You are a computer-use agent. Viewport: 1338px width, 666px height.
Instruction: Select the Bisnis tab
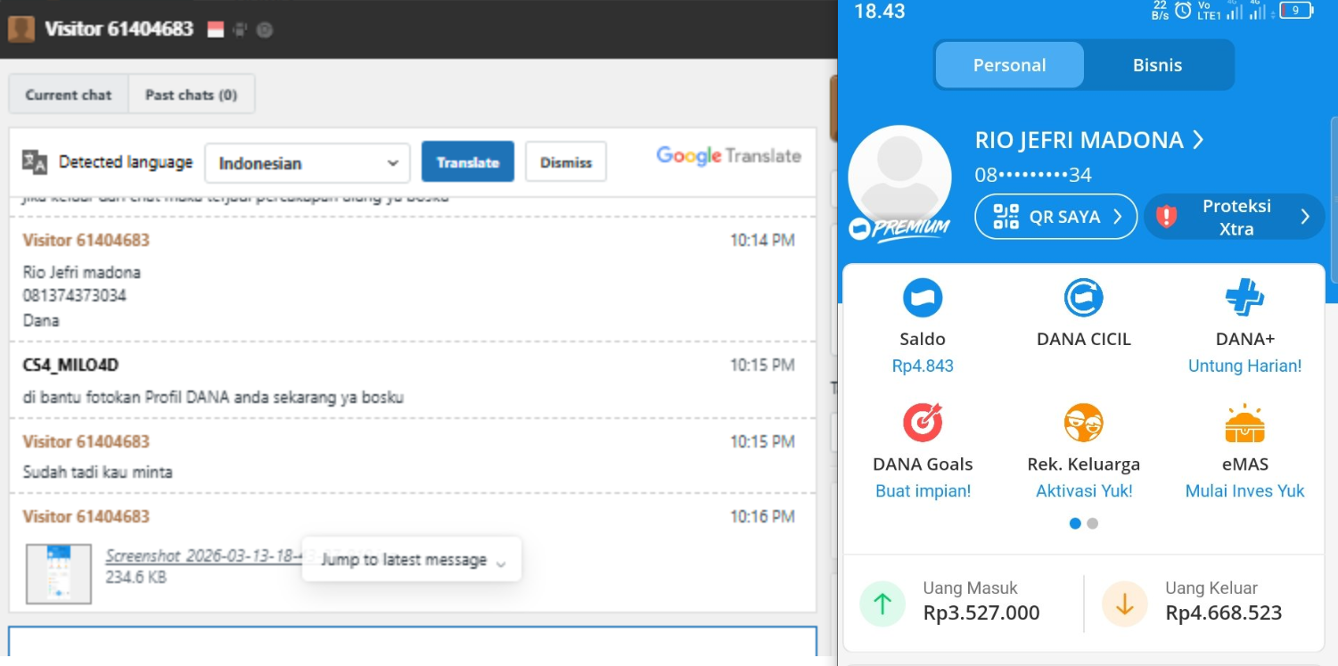click(1158, 65)
